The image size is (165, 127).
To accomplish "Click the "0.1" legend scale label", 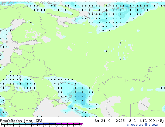I will [3, 126].
